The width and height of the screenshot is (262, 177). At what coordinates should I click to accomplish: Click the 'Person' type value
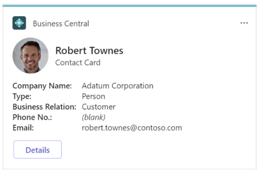coord(94,96)
